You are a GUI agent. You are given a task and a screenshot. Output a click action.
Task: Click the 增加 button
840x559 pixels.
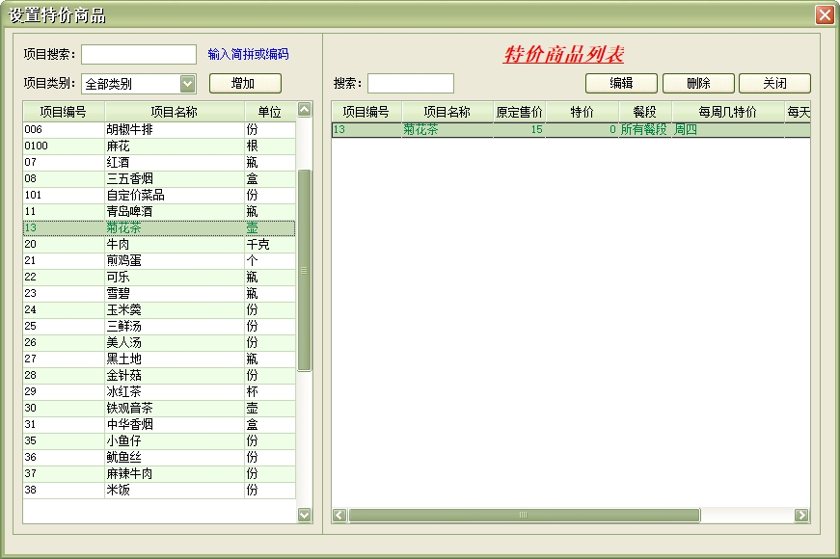(245, 84)
